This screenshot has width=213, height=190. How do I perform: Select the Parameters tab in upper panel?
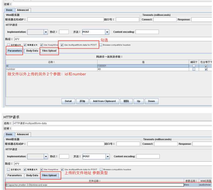(x=15, y=51)
